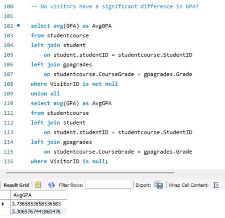This screenshot has width=225, height=218.
Task: Export results to file icon
Action: [158, 184]
